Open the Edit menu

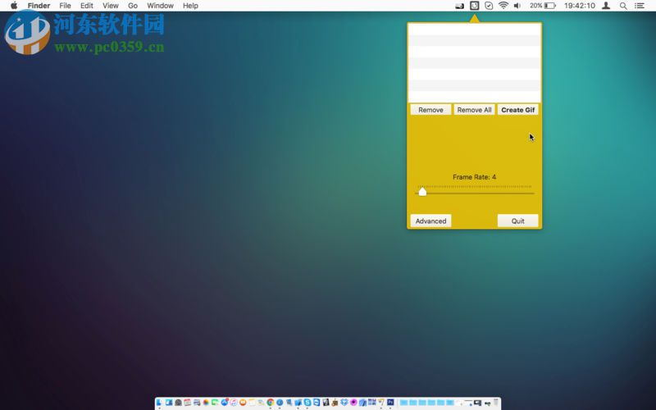coord(87,6)
